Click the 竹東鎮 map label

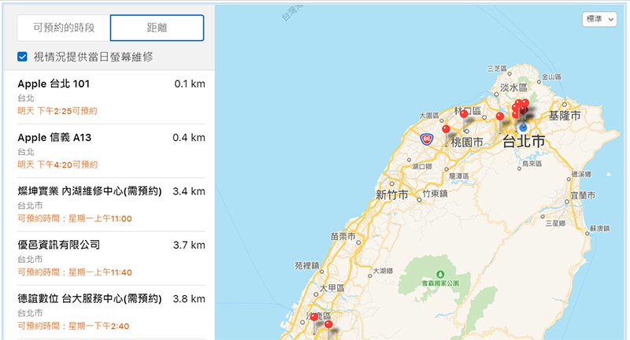pyautogui.click(x=435, y=194)
